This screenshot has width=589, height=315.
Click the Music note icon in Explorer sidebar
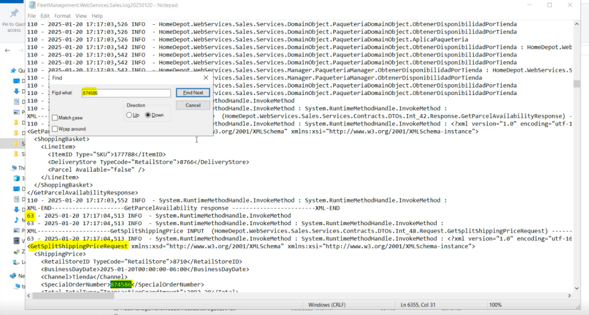pyautogui.click(x=16, y=219)
